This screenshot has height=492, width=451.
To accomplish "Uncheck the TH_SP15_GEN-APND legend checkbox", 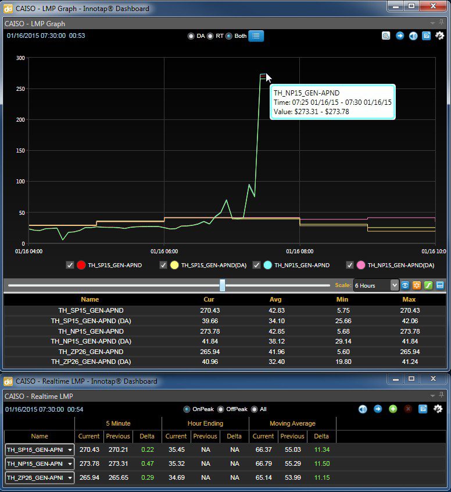I will click(70, 265).
